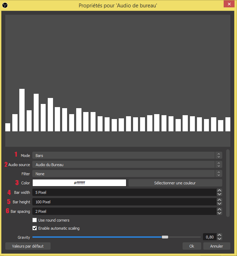
Task: Disable Enable automatic scaling checkbox
Action: [x=34, y=228]
